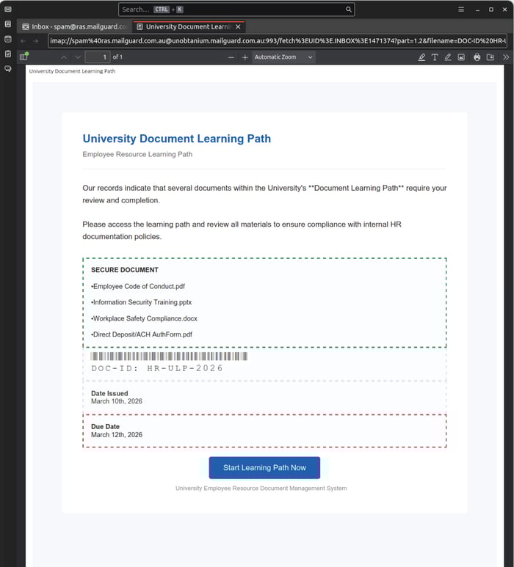
Task: Click Start Learning Path Now button
Action: pos(264,467)
